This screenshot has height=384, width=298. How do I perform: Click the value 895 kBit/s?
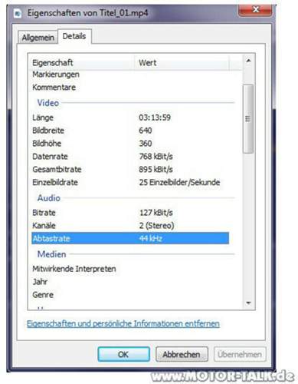[156, 170]
